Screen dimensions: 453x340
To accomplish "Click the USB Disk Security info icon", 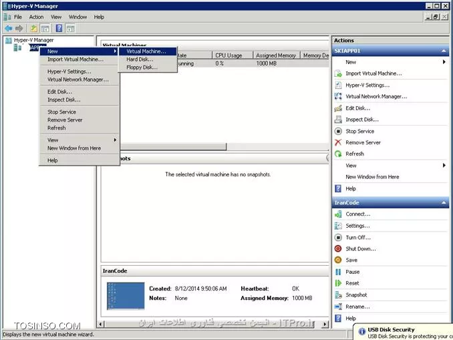I will [361, 331].
